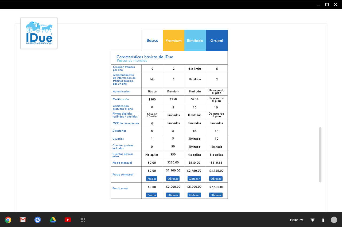Obtain the Grupal annual plan
342x227 pixels.
pyautogui.click(x=216, y=195)
